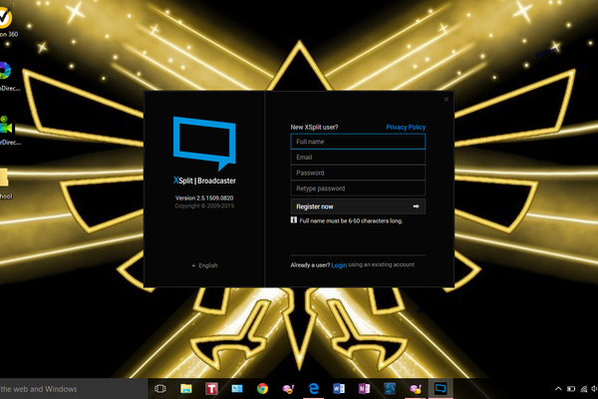
Task: Click the network icon in system tray
Action: (x=583, y=389)
